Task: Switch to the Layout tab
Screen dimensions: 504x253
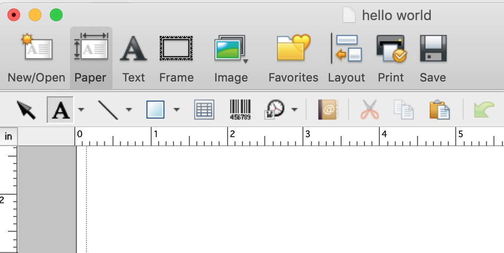Action: (346, 49)
